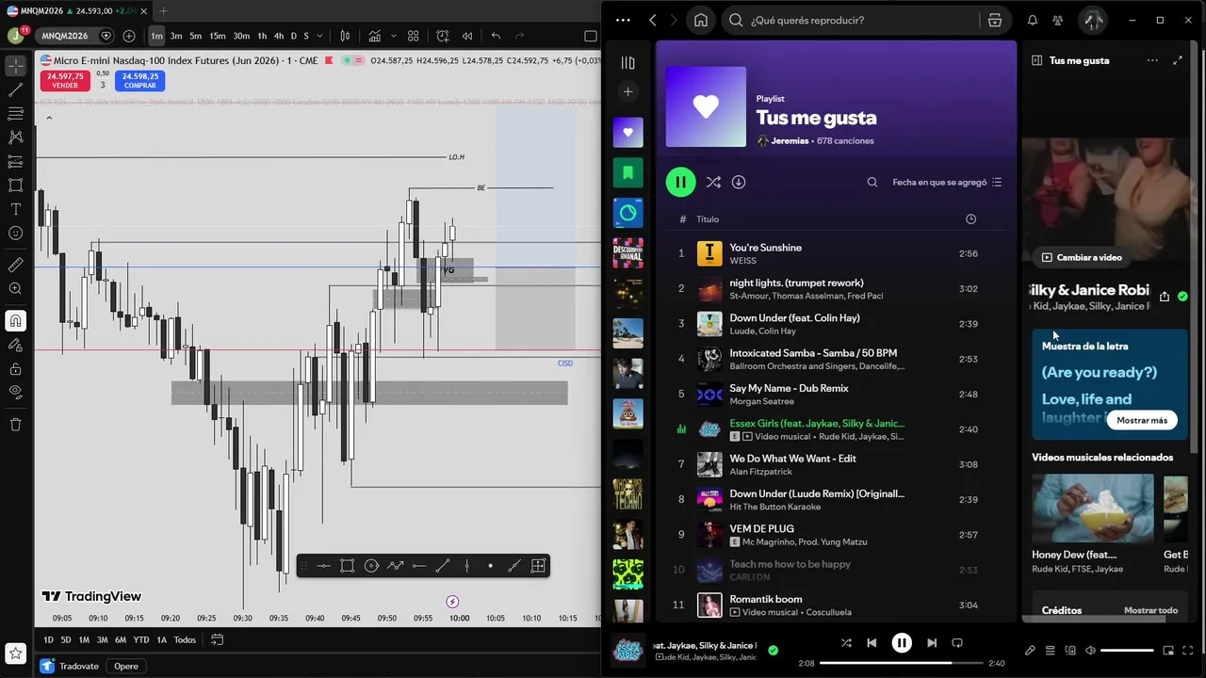The image size is (1206, 678).
Task: Click Cambiar a video button
Action: pos(1081,257)
